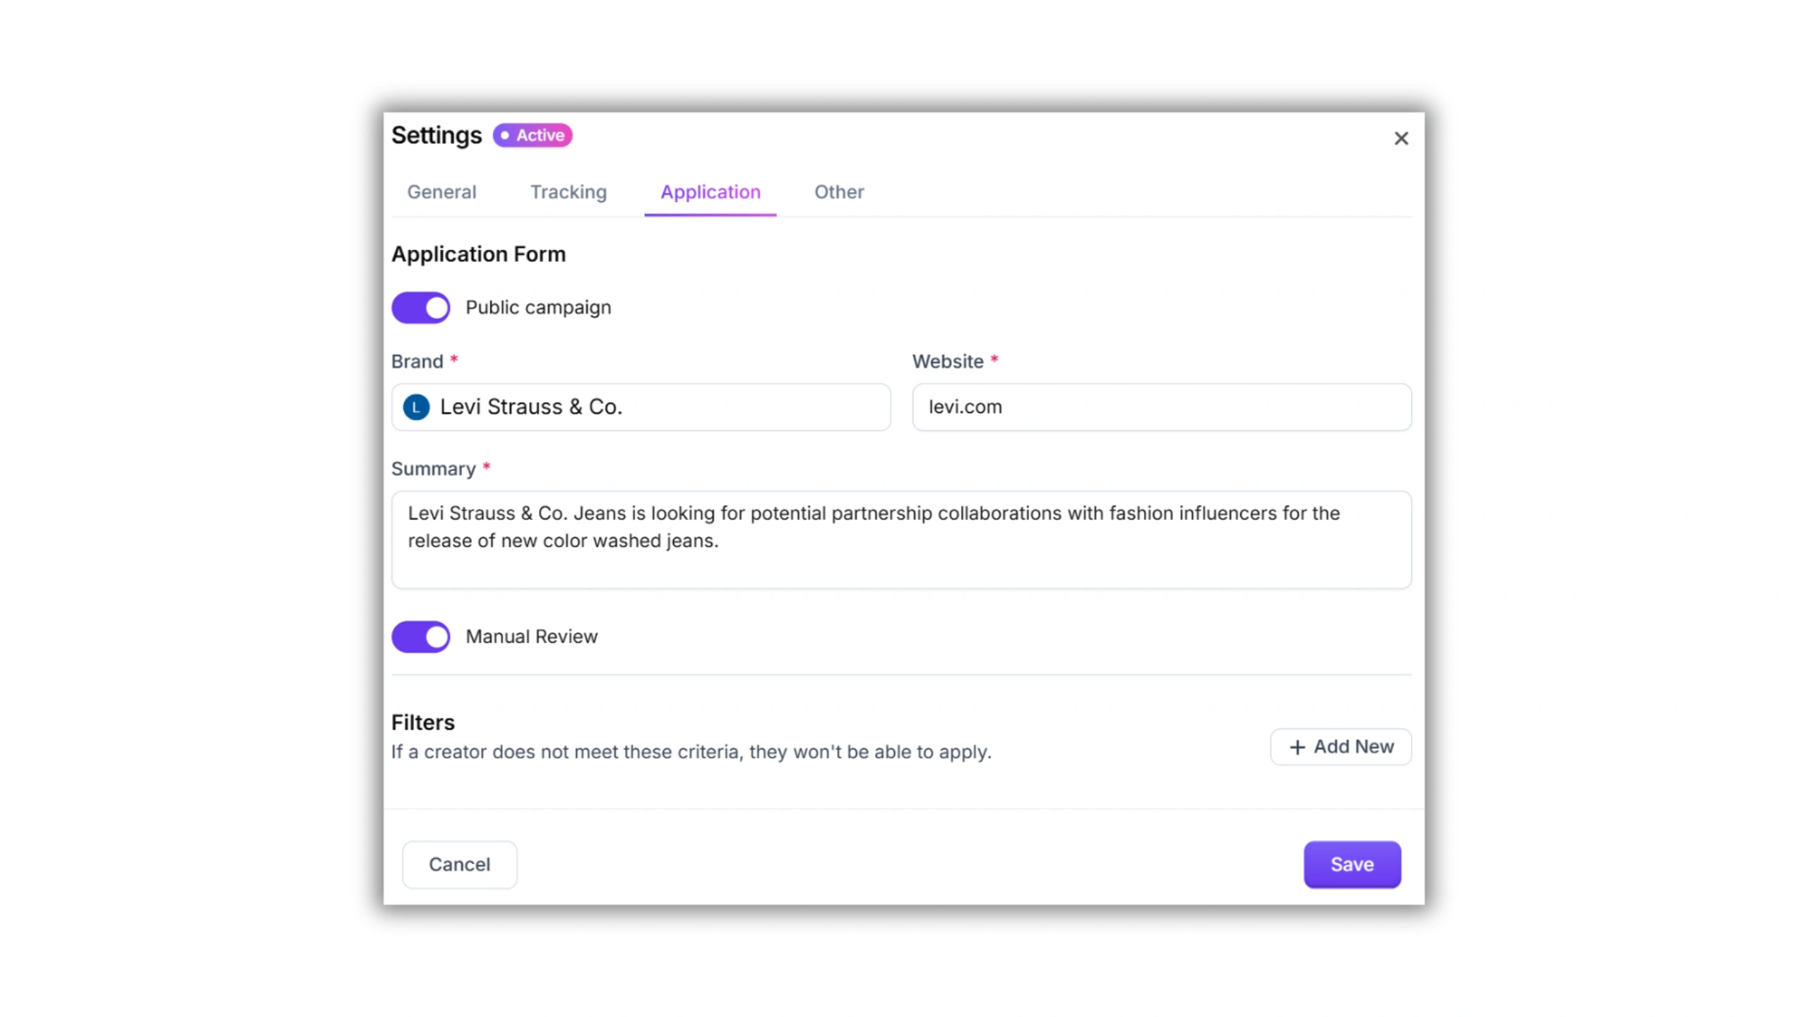The height and width of the screenshot is (1017, 1808).
Task: Click the Levi Strauss brand logo icon
Action: click(416, 407)
